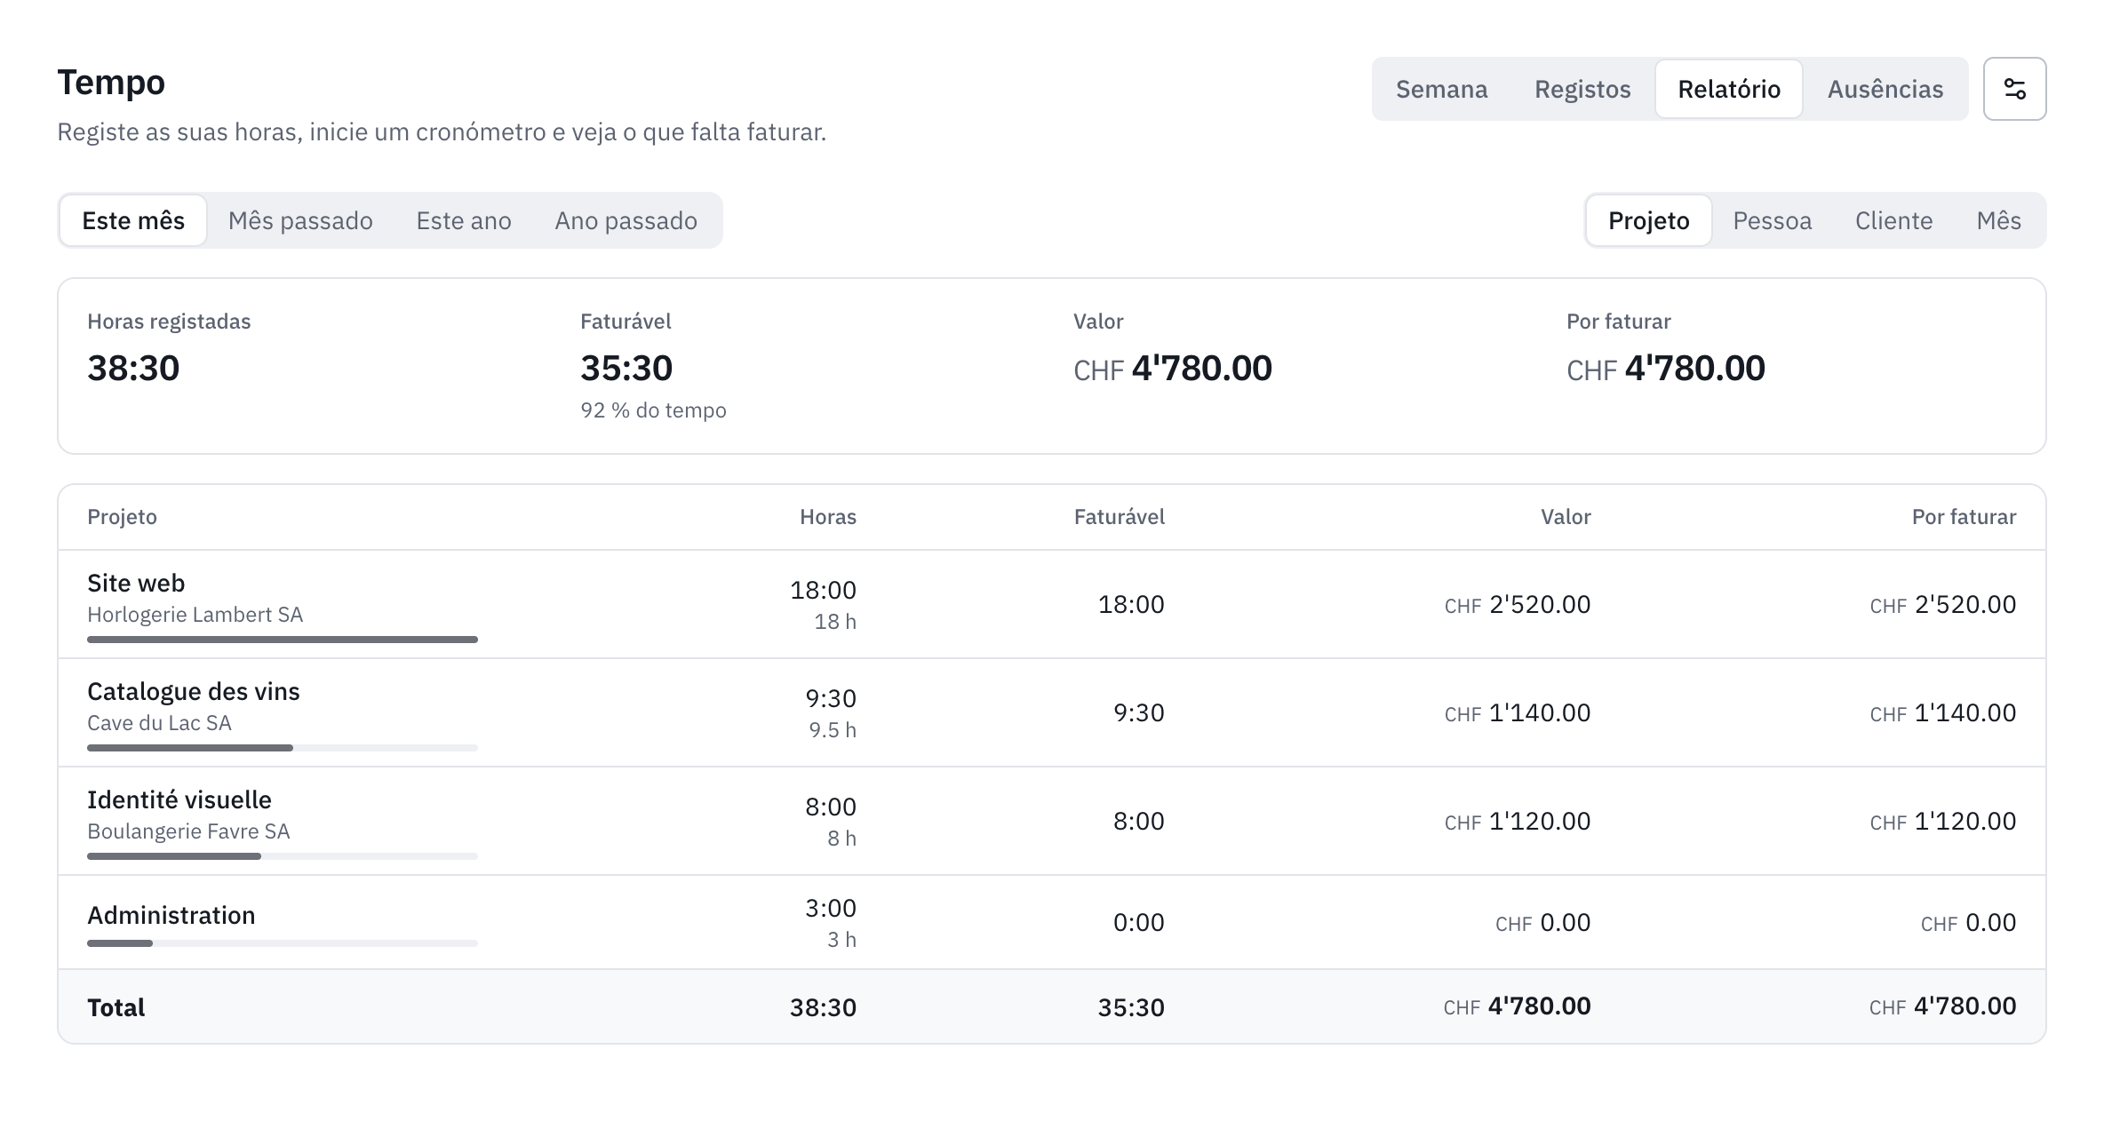Viewport: 2104px width, 1137px height.
Task: Click the Horas column header
Action: tap(828, 517)
